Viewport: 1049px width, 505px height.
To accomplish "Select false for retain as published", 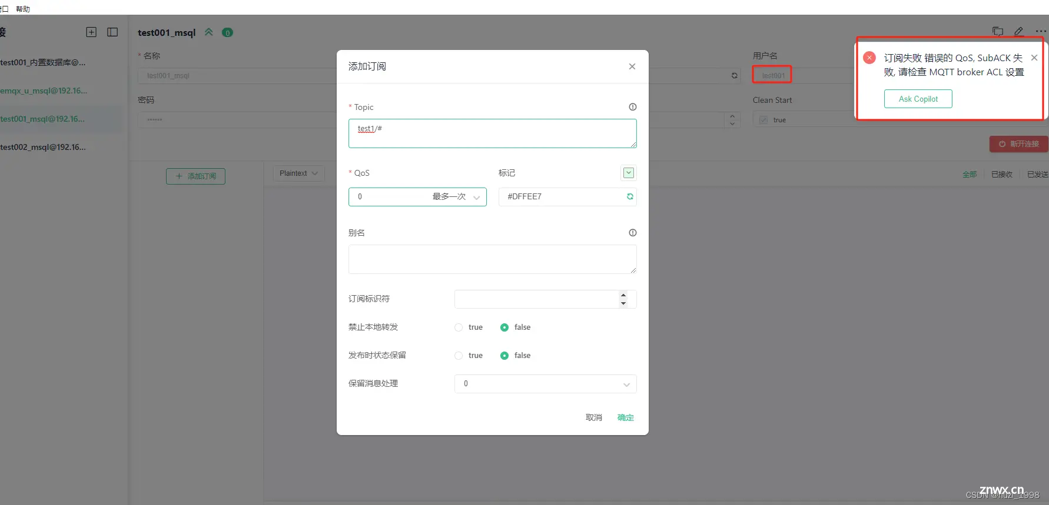I will coord(504,356).
